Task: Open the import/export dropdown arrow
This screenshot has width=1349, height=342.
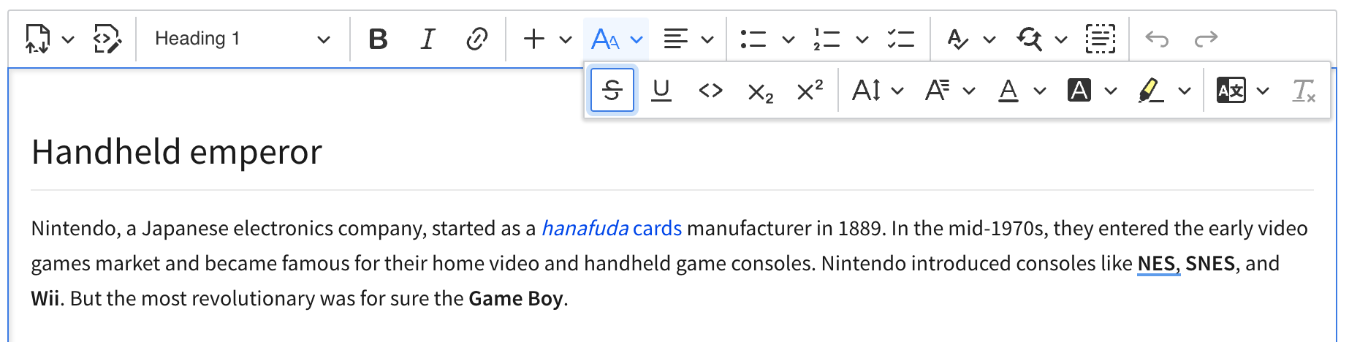Action: tap(68, 39)
